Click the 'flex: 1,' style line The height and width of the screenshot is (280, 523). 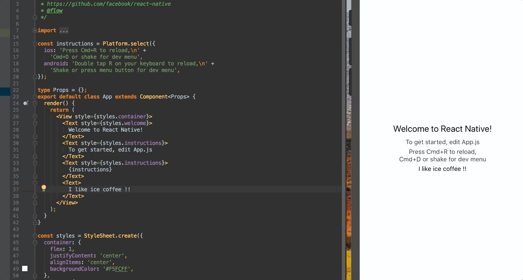click(x=62, y=249)
